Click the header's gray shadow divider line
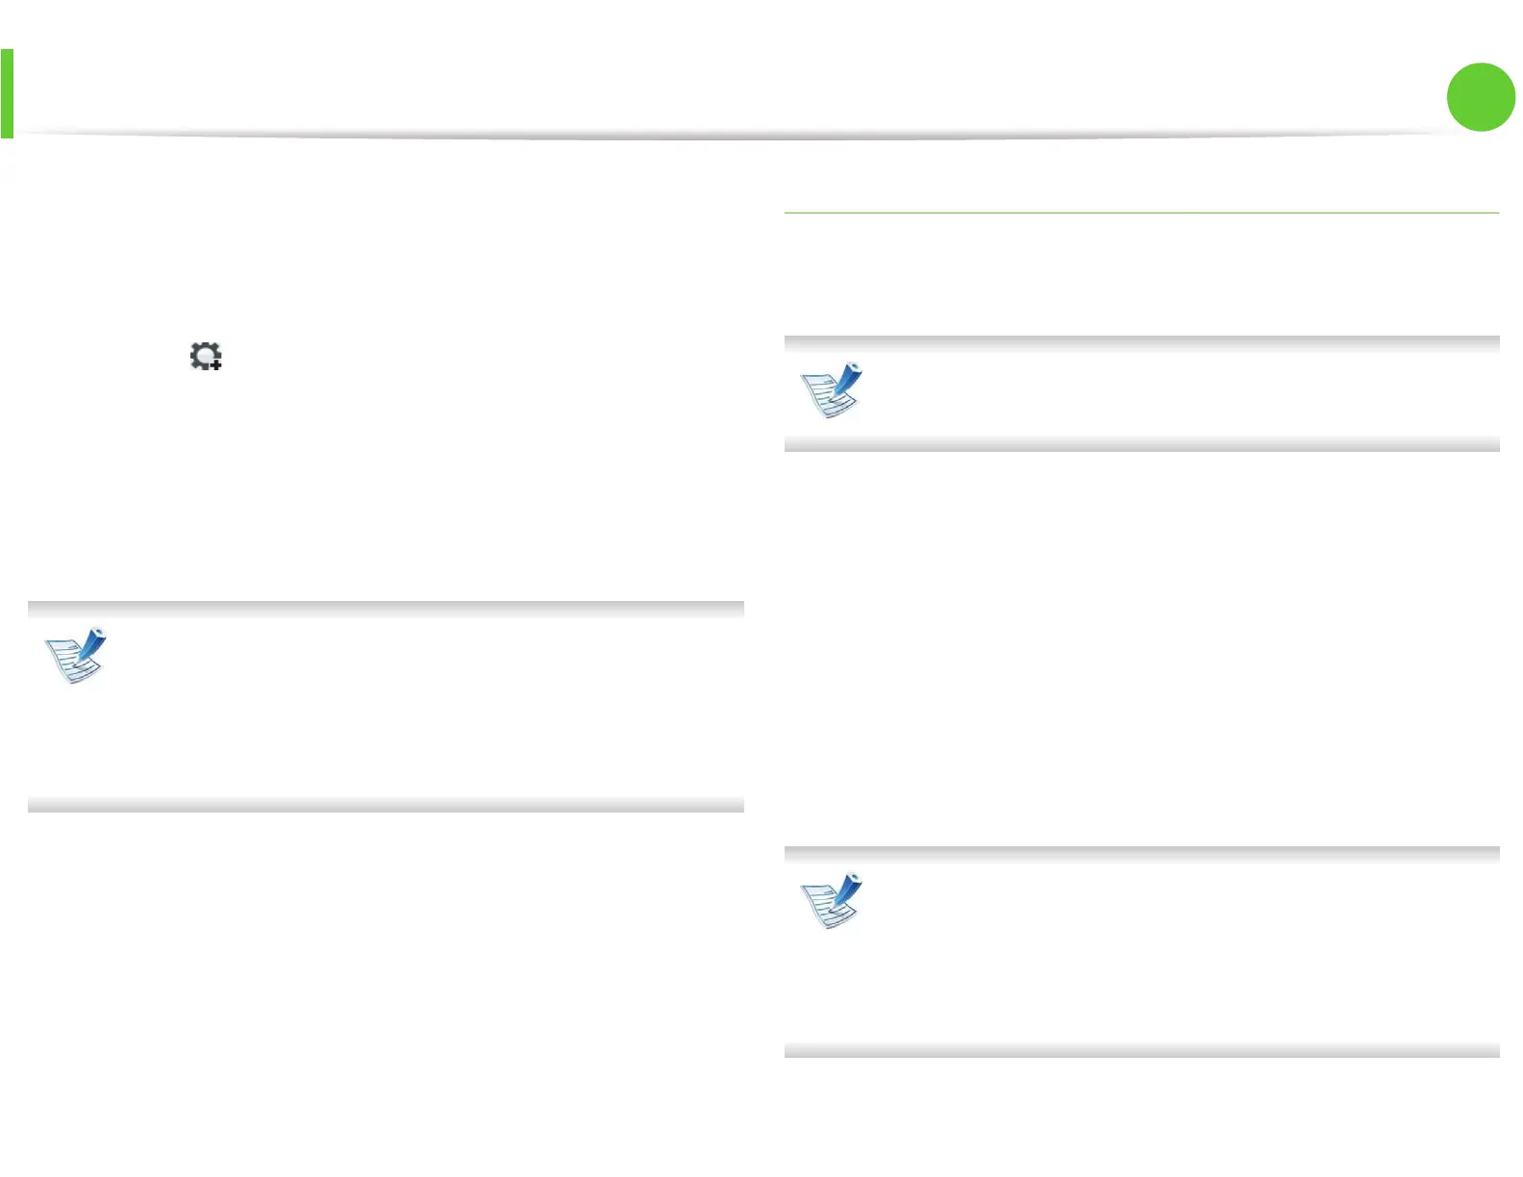Image resolution: width=1523 pixels, height=1177 pixels. tap(731, 135)
